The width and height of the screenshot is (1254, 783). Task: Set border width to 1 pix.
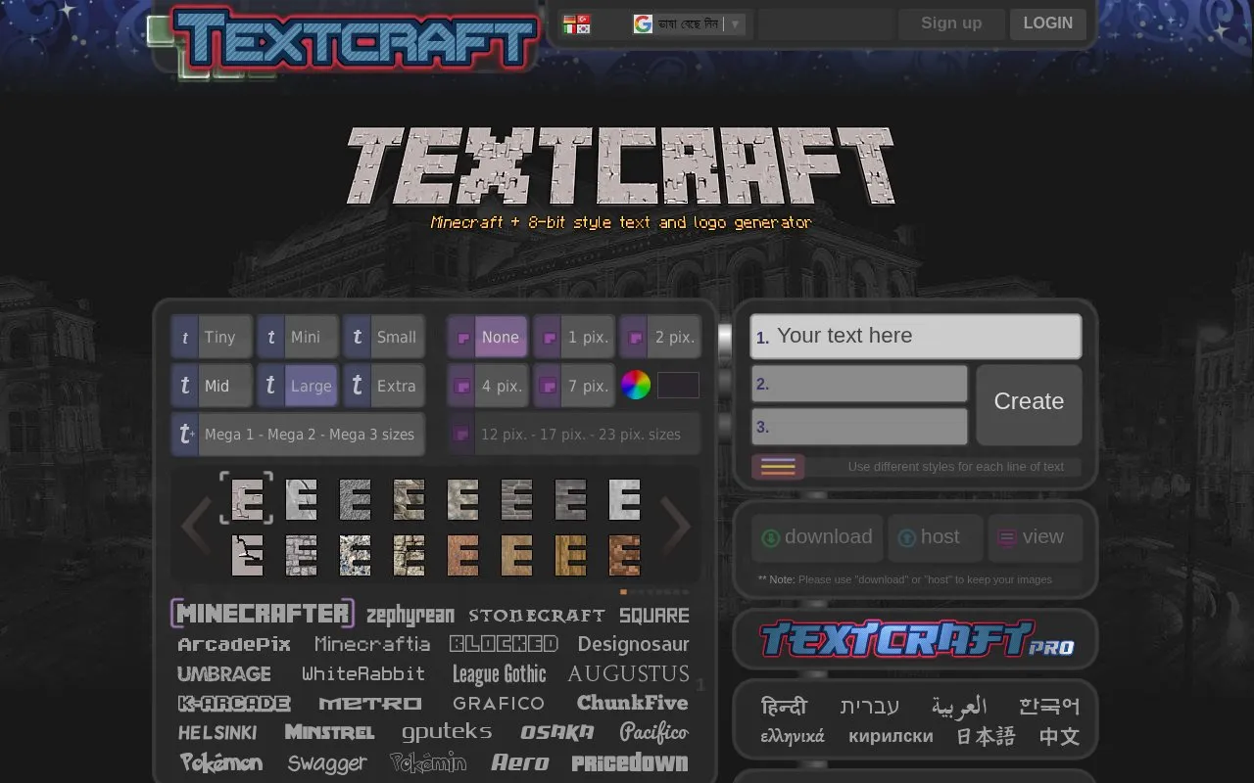tap(574, 337)
